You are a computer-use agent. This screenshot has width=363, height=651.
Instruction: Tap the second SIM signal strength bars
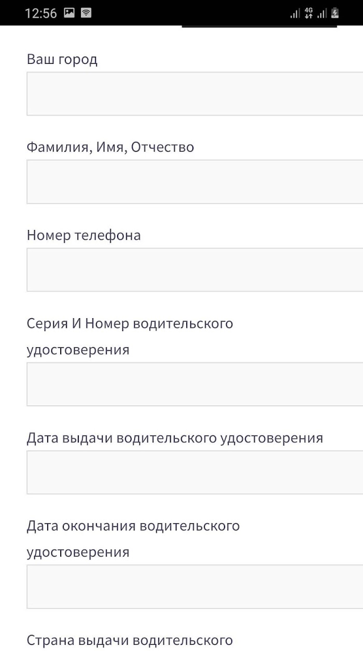point(322,13)
